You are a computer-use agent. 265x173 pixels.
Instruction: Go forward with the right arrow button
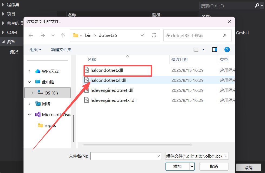tap(43, 35)
